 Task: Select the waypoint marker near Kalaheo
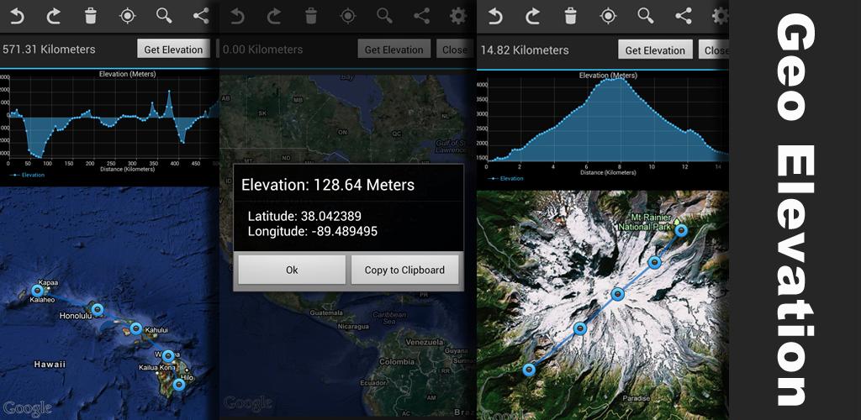37,291
